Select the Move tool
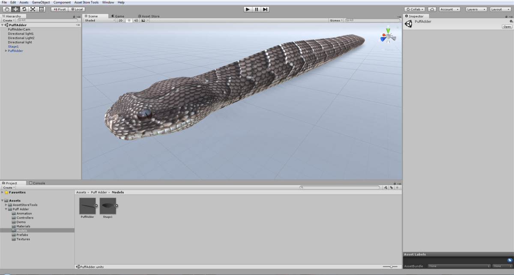Viewport: 514px width, 275px height. pyautogui.click(x=16, y=9)
